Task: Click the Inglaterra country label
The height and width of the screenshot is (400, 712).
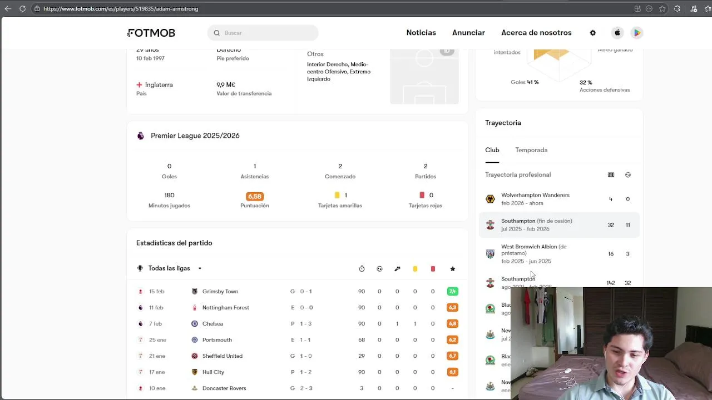Action: click(159, 85)
